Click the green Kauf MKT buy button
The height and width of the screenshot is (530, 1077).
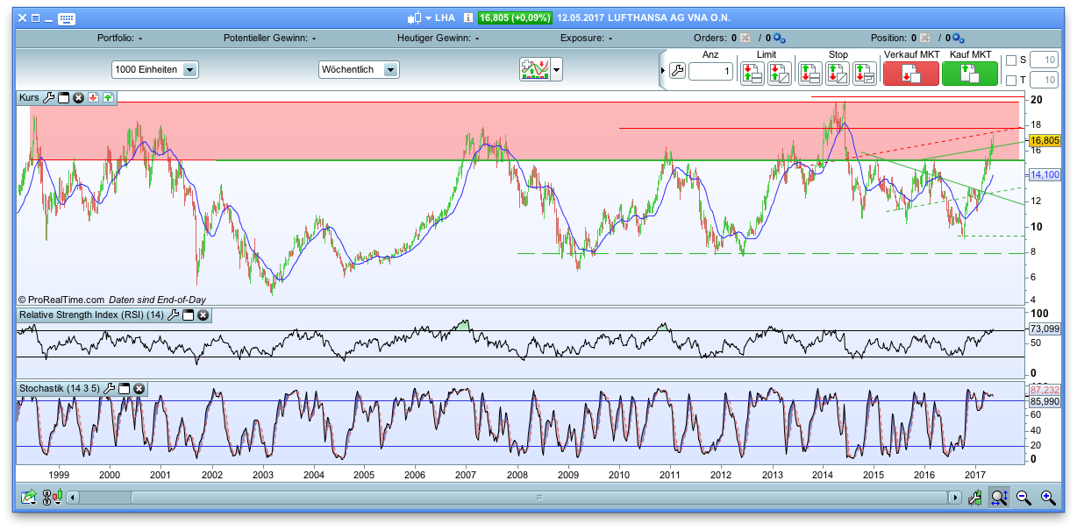pos(970,73)
